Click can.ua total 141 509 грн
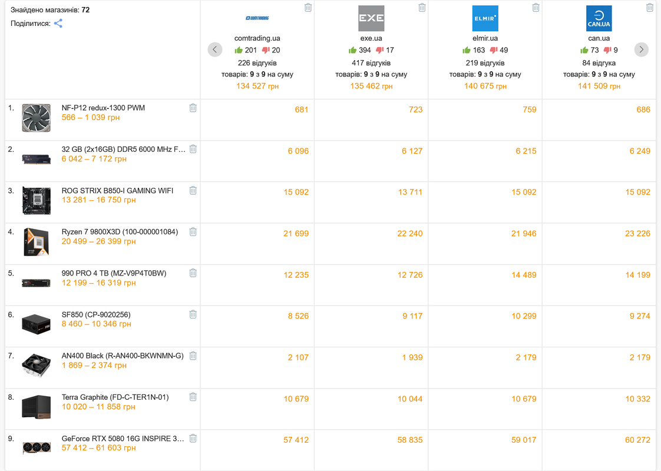This screenshot has width=661, height=471. point(599,86)
